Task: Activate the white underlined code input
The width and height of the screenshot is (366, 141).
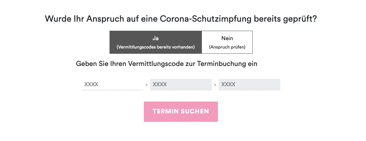Action: click(x=112, y=84)
